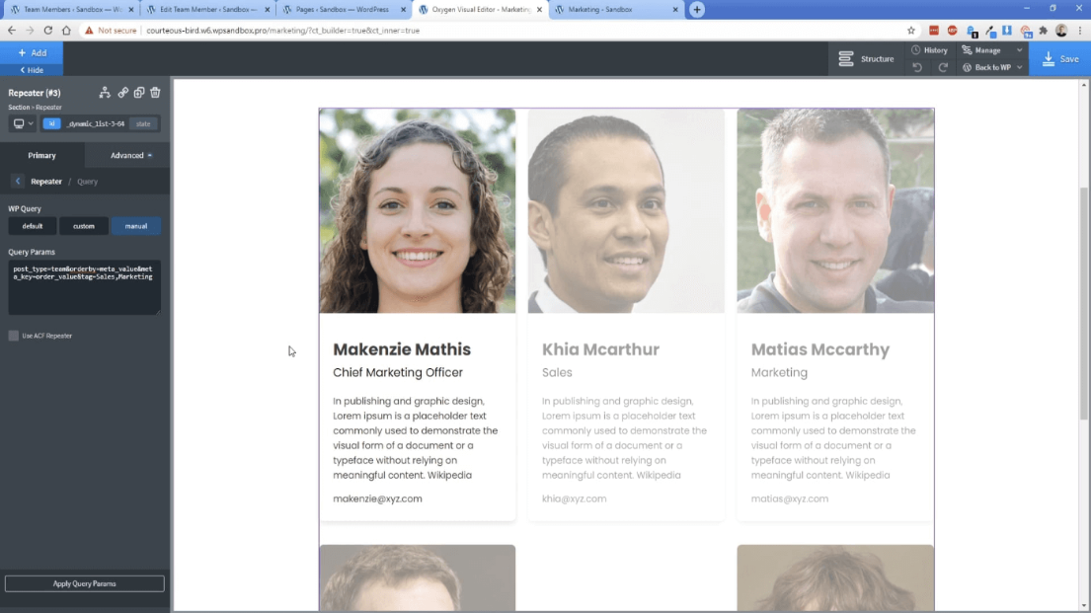Undo the last change
This screenshot has width=1091, height=613.
[x=917, y=67]
